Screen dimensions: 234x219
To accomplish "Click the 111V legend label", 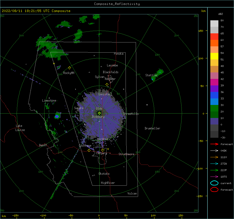I will coord(224,157).
